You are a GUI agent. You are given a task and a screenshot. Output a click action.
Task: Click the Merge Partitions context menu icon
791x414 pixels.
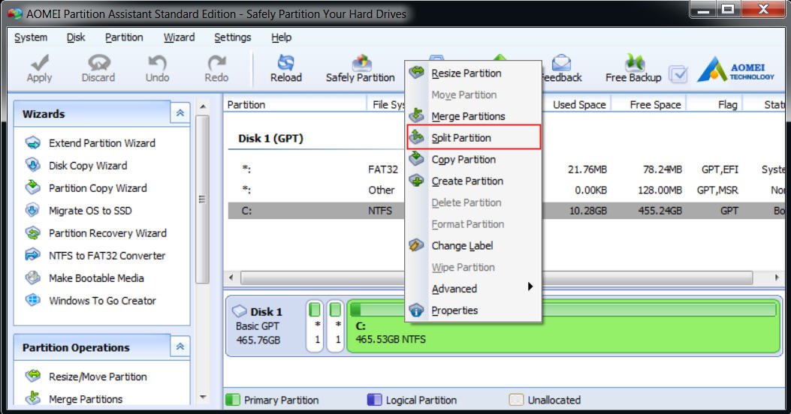[417, 115]
